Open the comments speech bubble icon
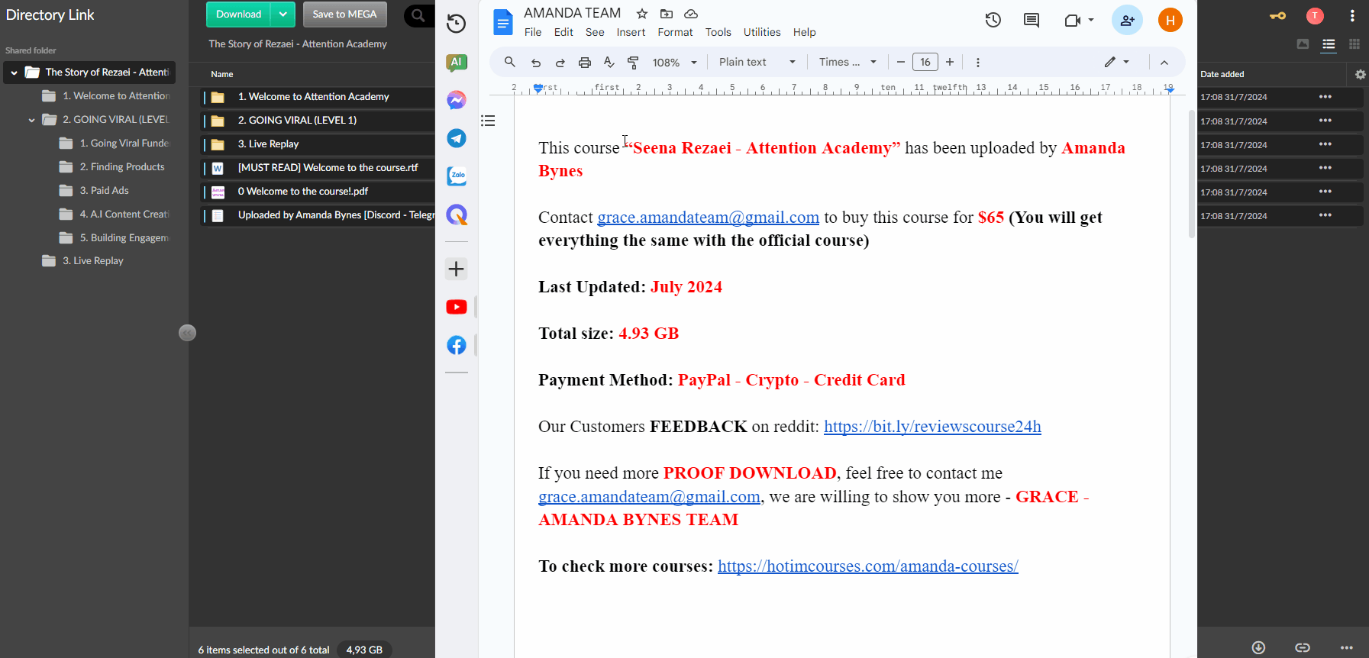Viewport: 1369px width, 658px height. [x=1031, y=21]
